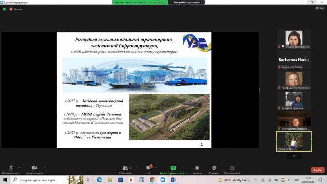Screen dimensions: 327x184
Task: Click the green Демонстрация экрана icon
Action: 173,168
